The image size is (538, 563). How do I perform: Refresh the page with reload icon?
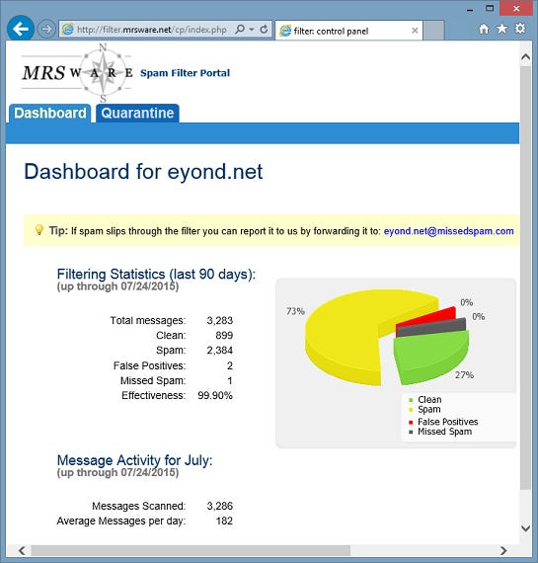point(264,29)
